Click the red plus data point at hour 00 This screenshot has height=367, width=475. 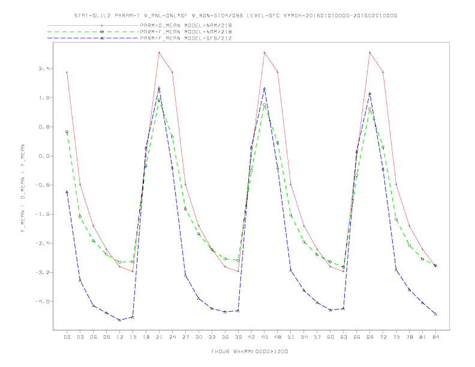point(67,73)
